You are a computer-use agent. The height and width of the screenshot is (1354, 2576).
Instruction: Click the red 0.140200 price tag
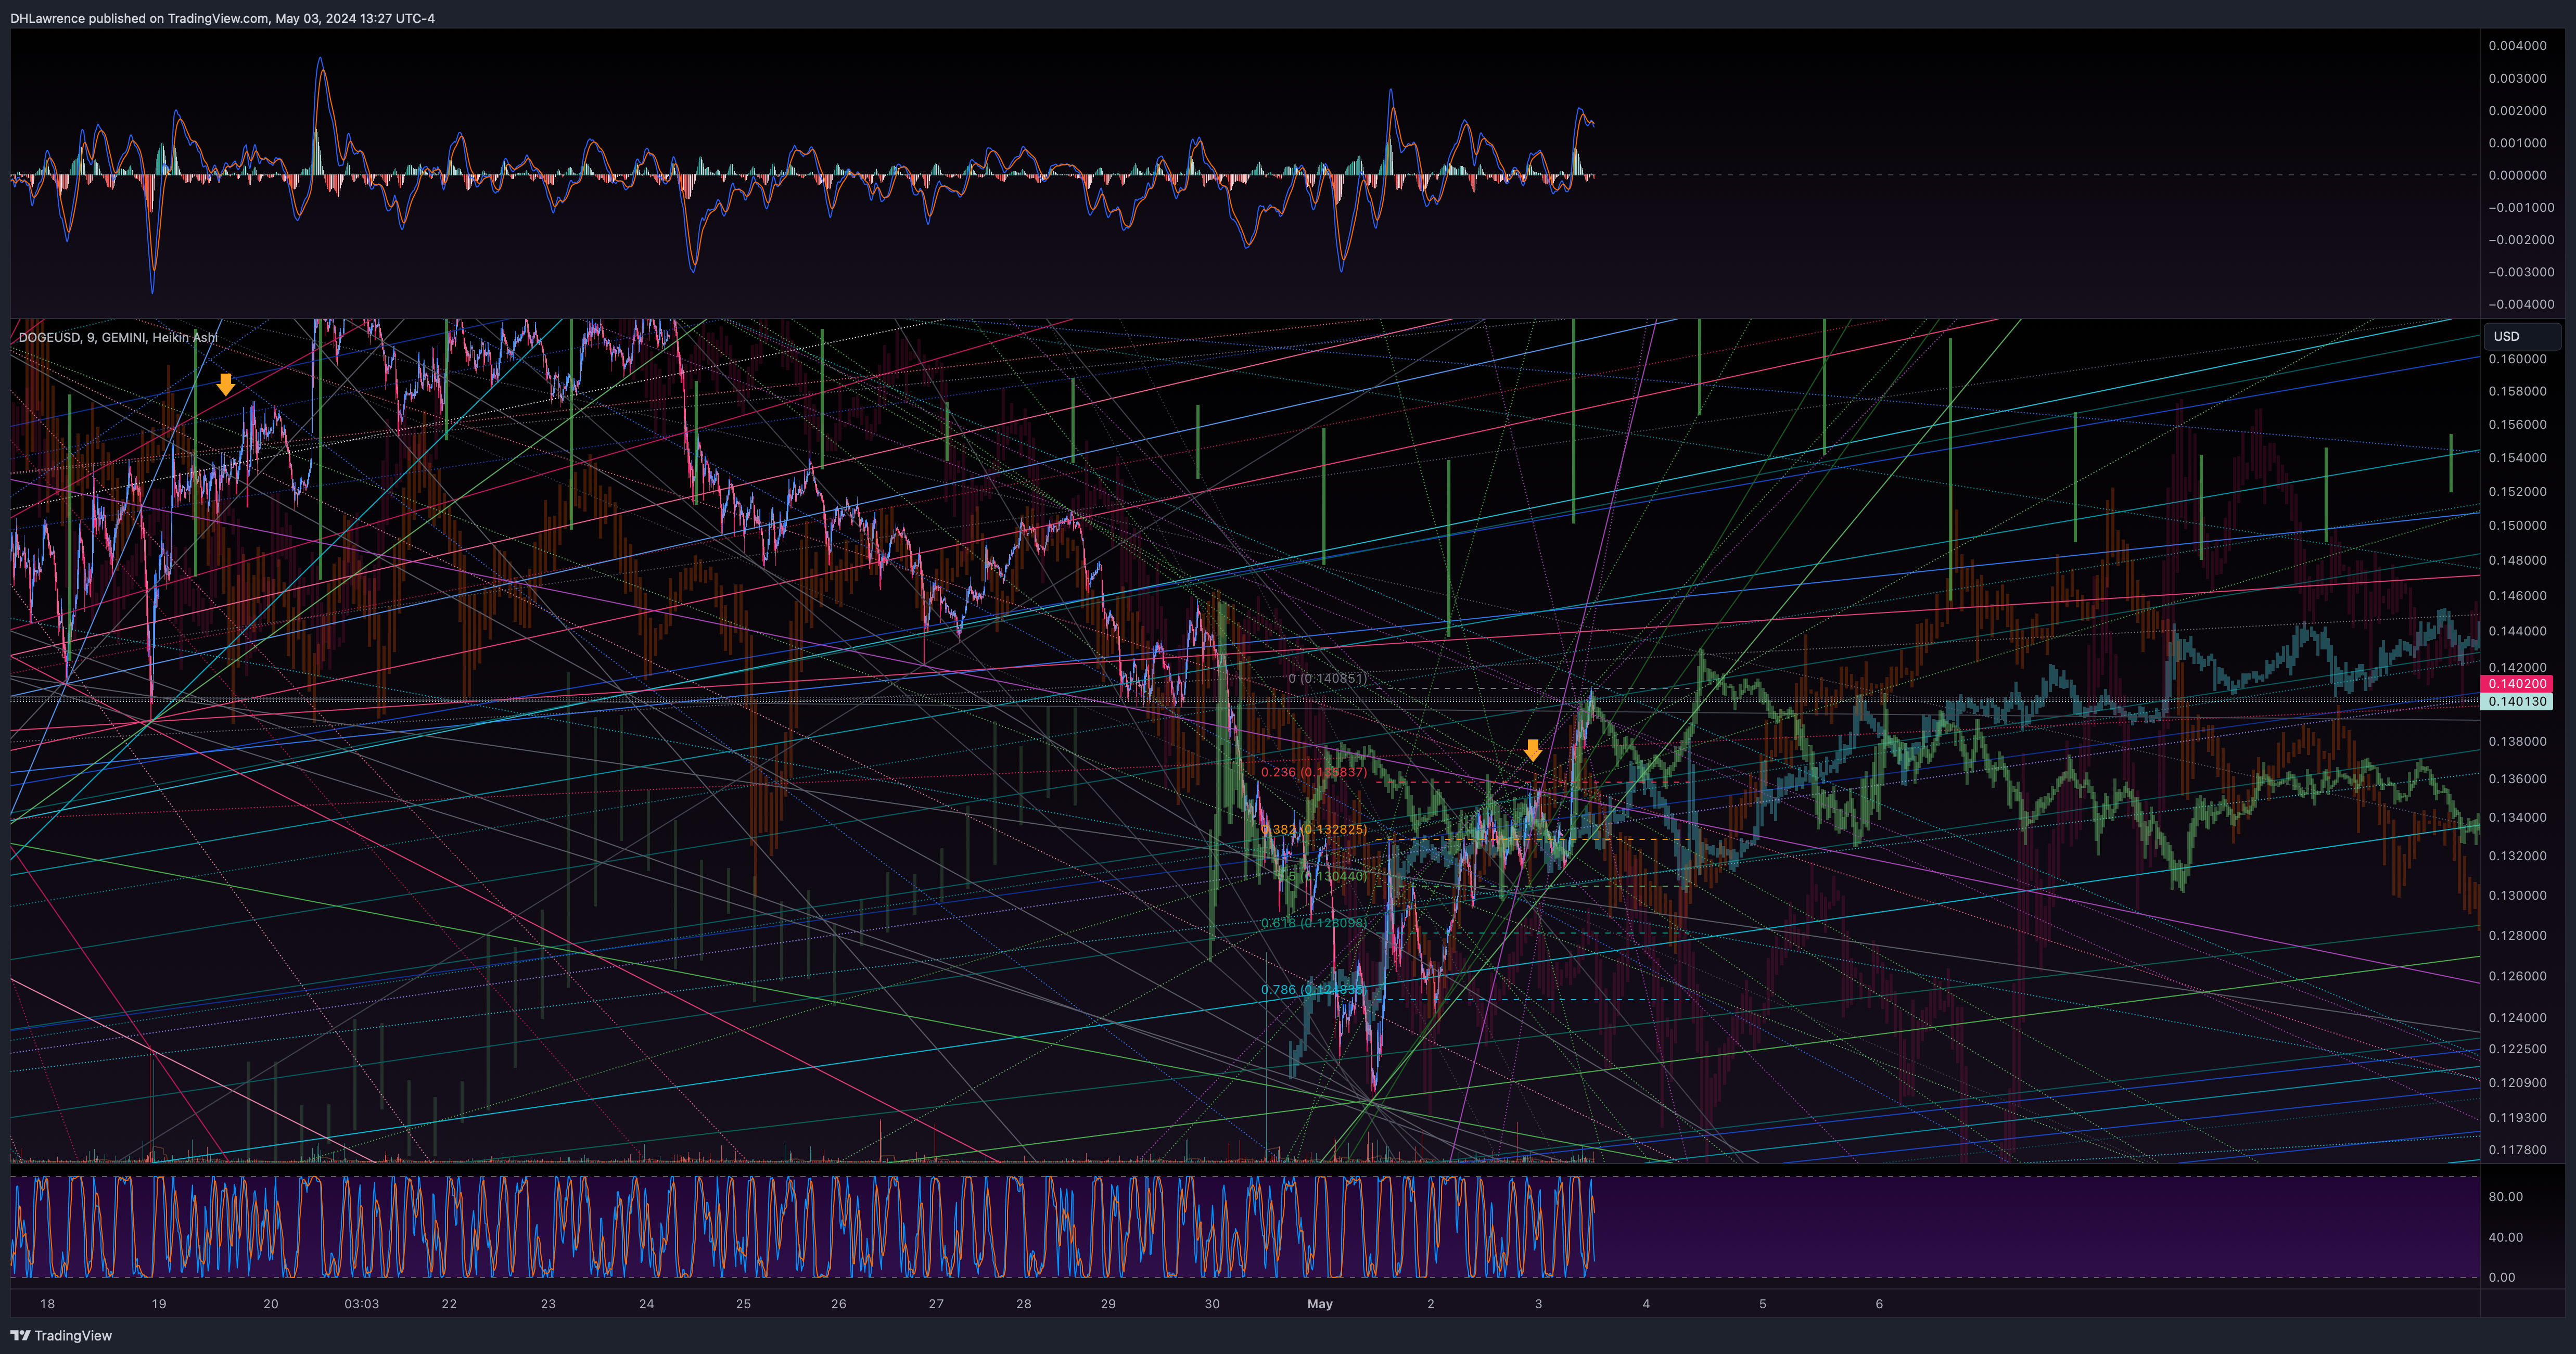coord(2517,684)
